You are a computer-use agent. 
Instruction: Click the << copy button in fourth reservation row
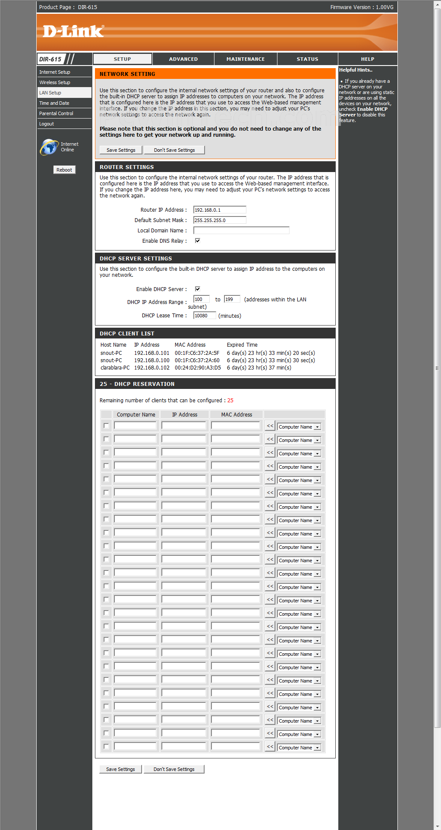pyautogui.click(x=270, y=466)
